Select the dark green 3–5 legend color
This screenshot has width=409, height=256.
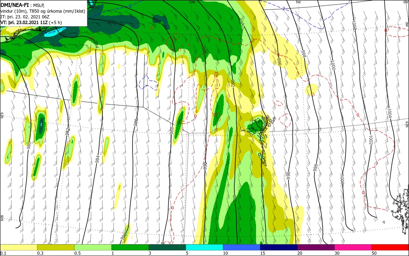click(x=167, y=247)
